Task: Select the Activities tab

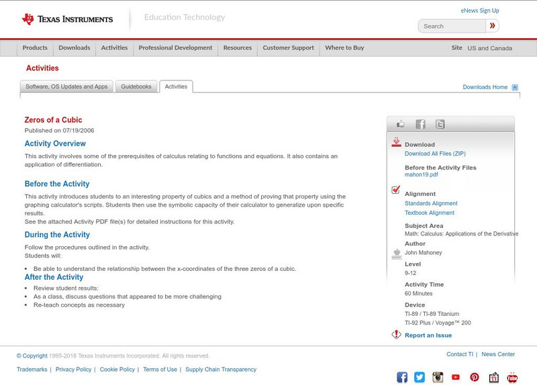Action: click(x=176, y=87)
